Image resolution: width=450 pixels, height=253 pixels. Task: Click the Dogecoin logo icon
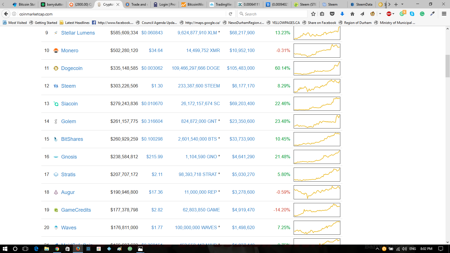pos(56,68)
